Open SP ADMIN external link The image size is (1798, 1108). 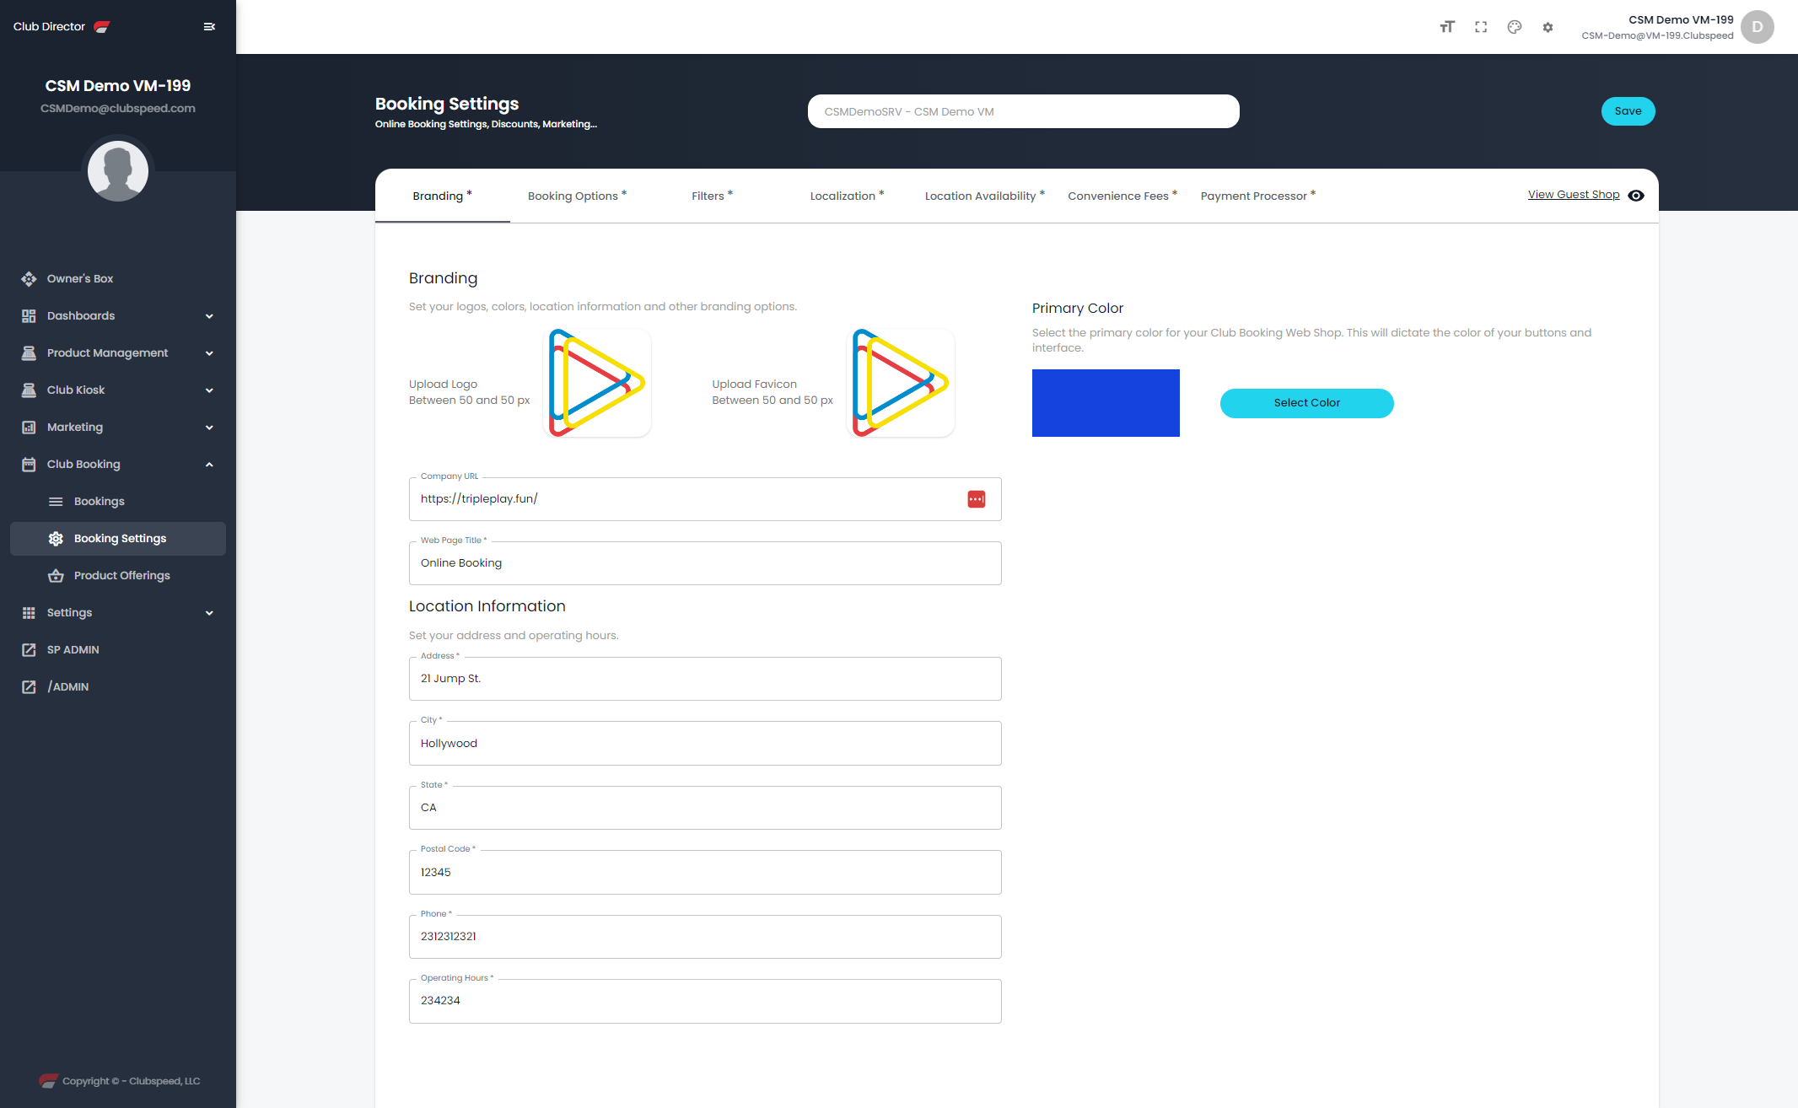[118, 650]
